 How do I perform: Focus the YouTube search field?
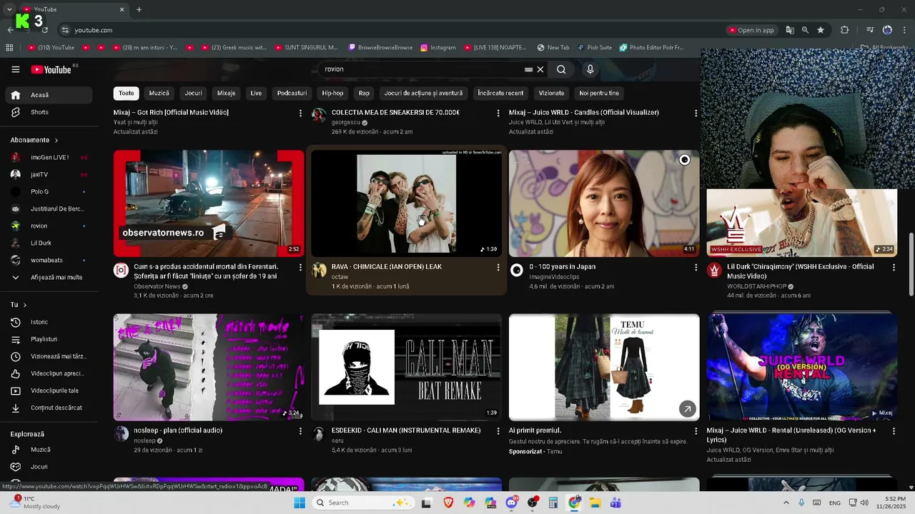click(422, 69)
